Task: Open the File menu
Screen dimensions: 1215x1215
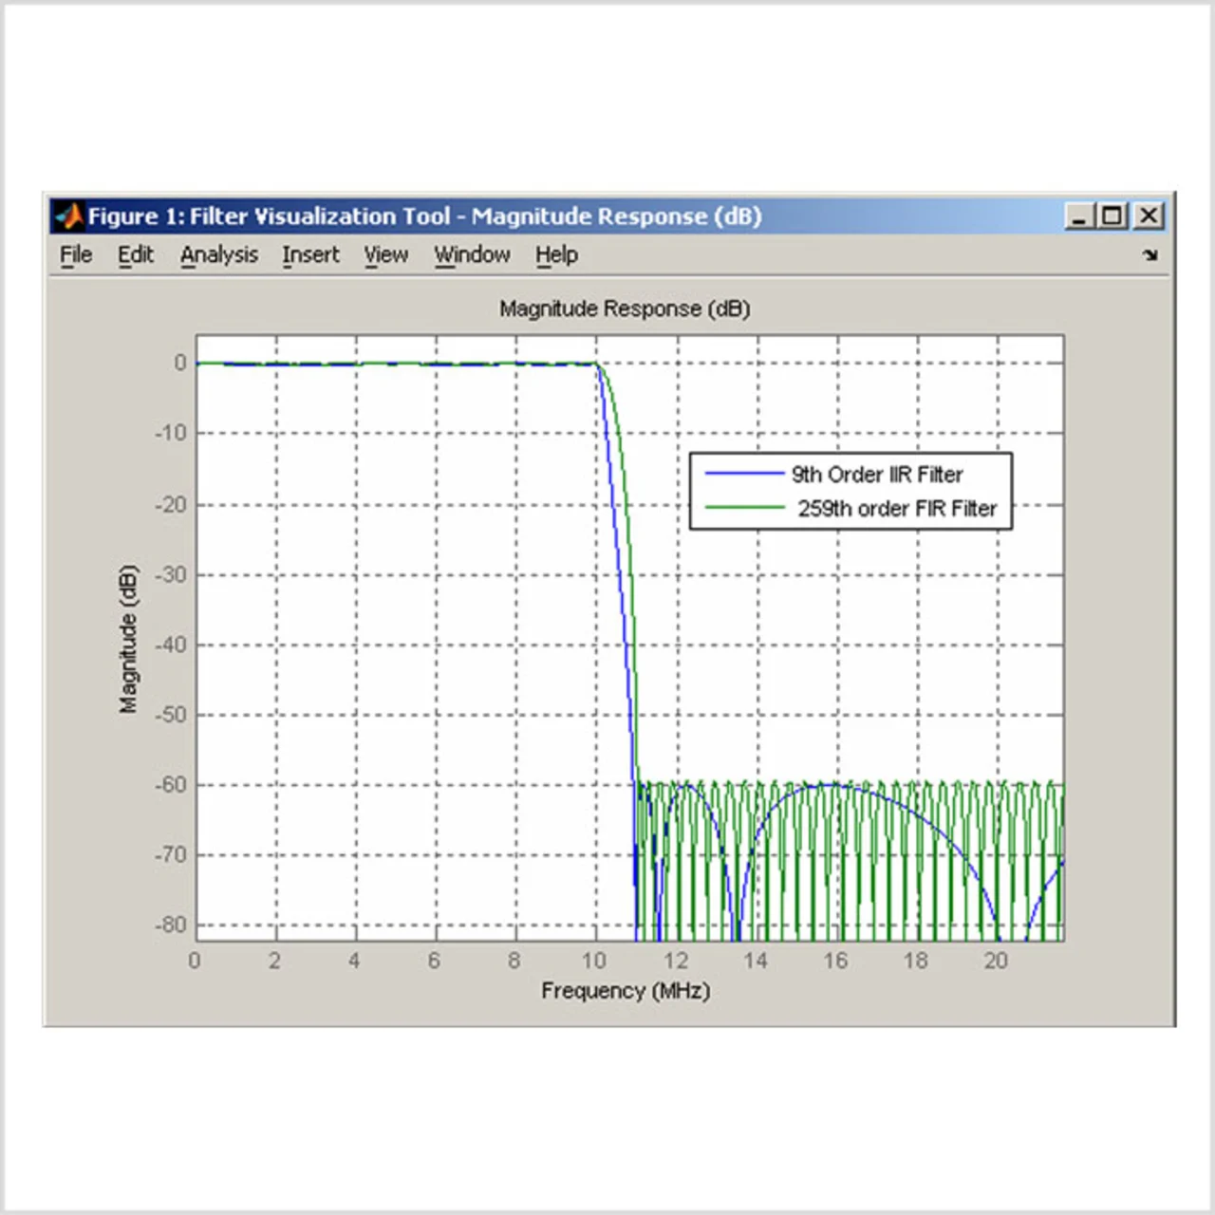Action: (76, 255)
